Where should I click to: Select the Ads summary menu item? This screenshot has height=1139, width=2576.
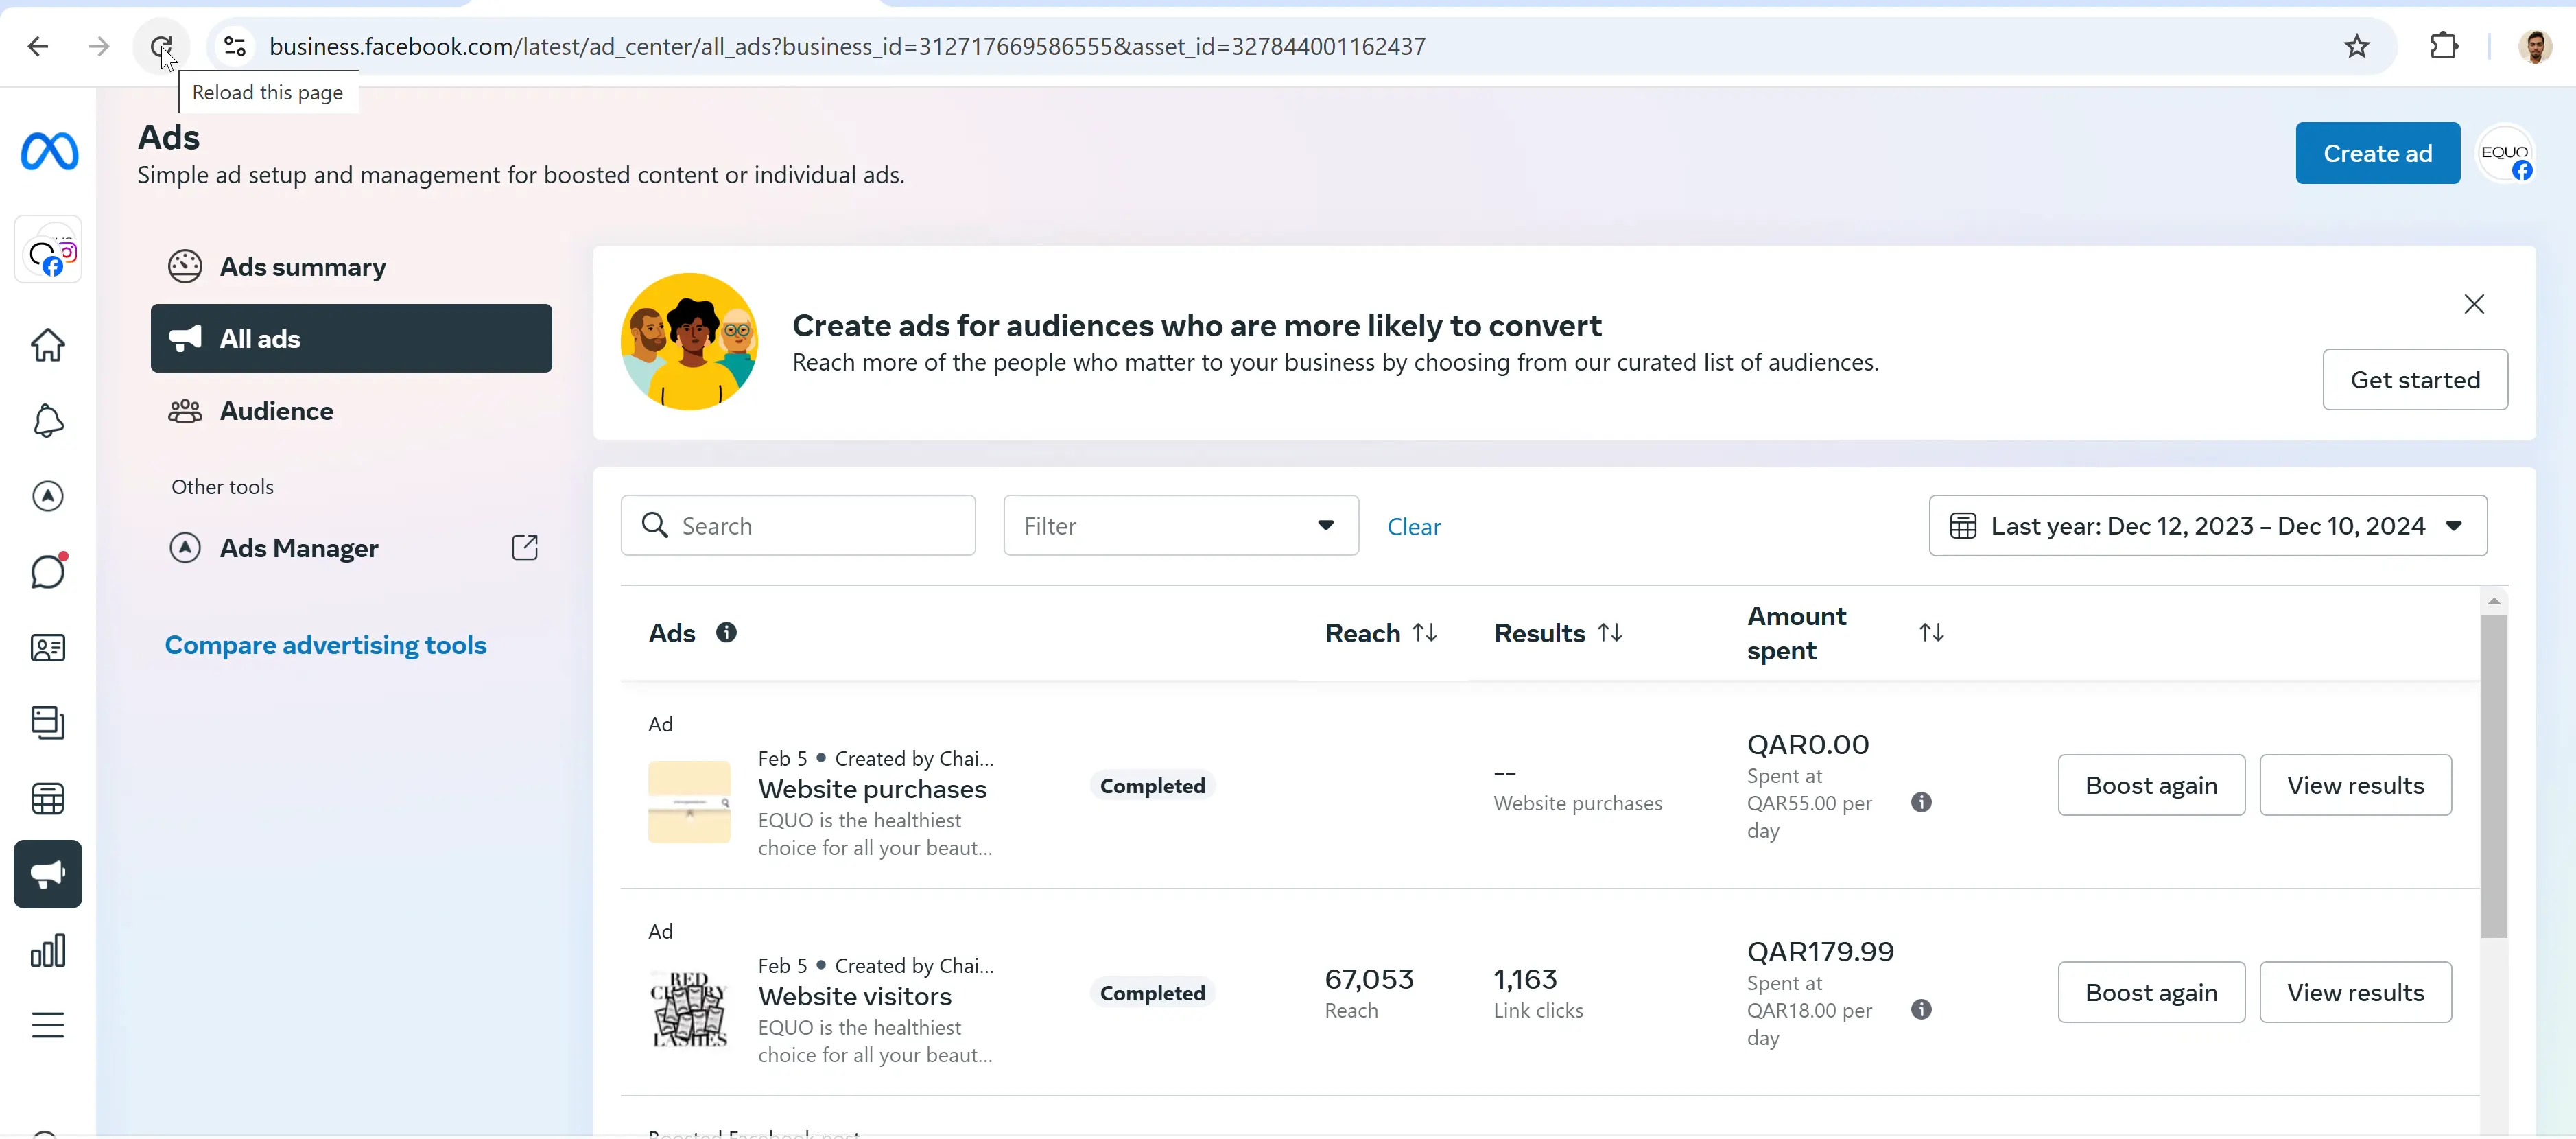tap(302, 267)
